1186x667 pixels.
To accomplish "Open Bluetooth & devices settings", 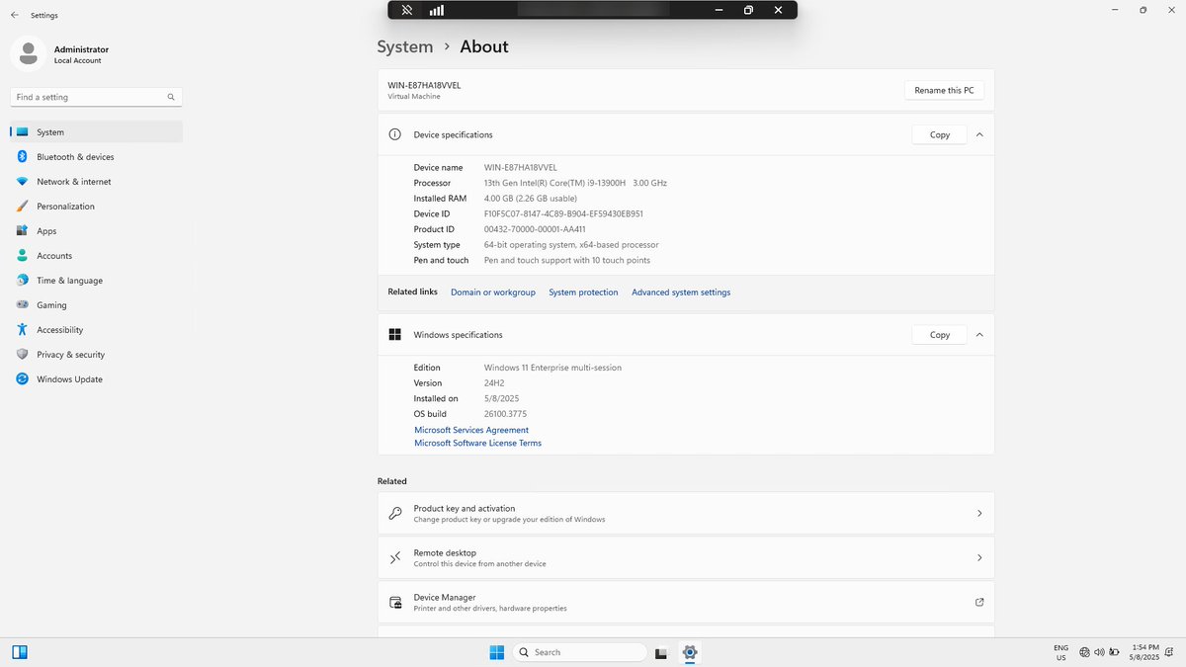I will tap(96, 157).
